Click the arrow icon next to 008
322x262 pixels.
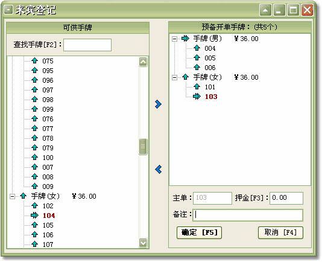35,177
